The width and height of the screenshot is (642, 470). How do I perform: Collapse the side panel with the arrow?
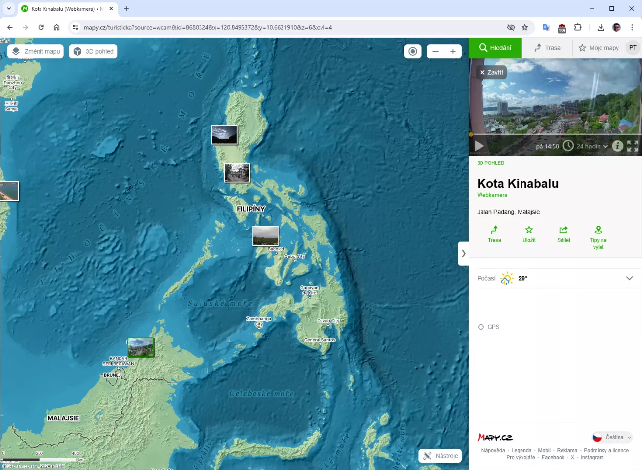point(463,254)
